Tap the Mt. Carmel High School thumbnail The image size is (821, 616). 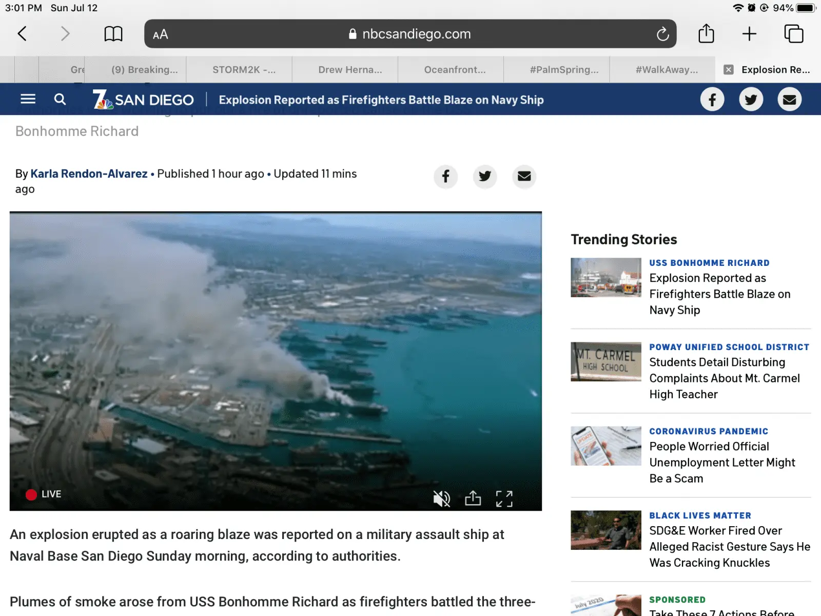605,362
